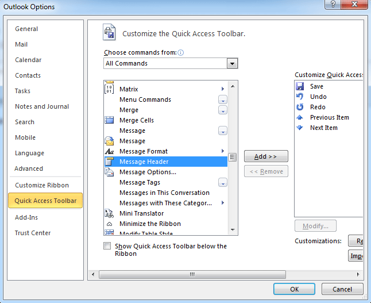This screenshot has width=371, height=303.
Task: Enable Show Quick Access Toolbar below Ribbon
Action: 107,246
